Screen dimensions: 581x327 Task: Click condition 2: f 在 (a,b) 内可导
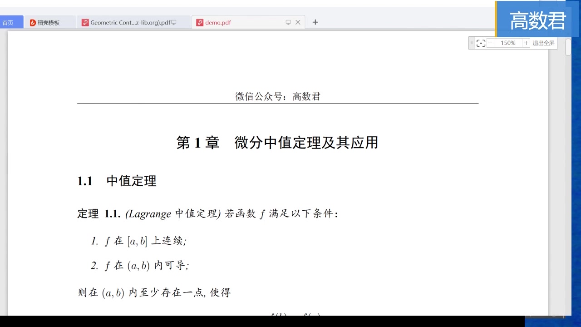tap(140, 266)
